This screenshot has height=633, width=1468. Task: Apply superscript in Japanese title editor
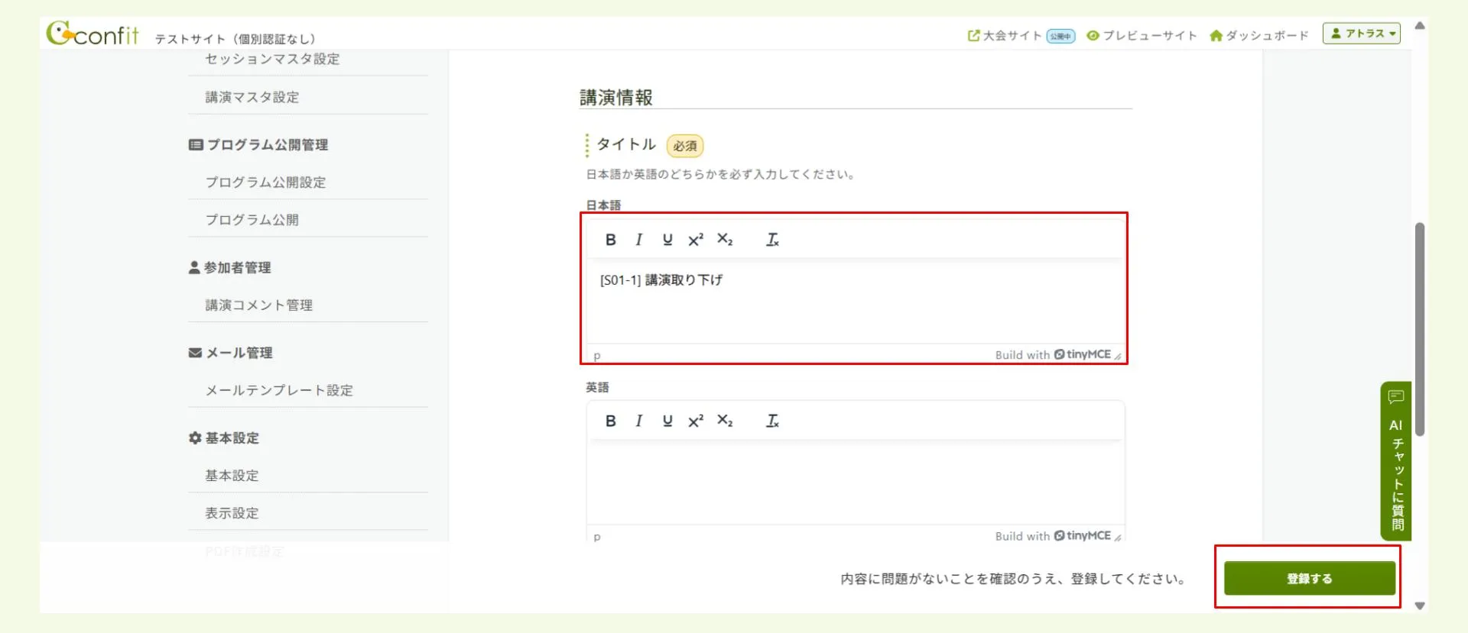coord(696,240)
